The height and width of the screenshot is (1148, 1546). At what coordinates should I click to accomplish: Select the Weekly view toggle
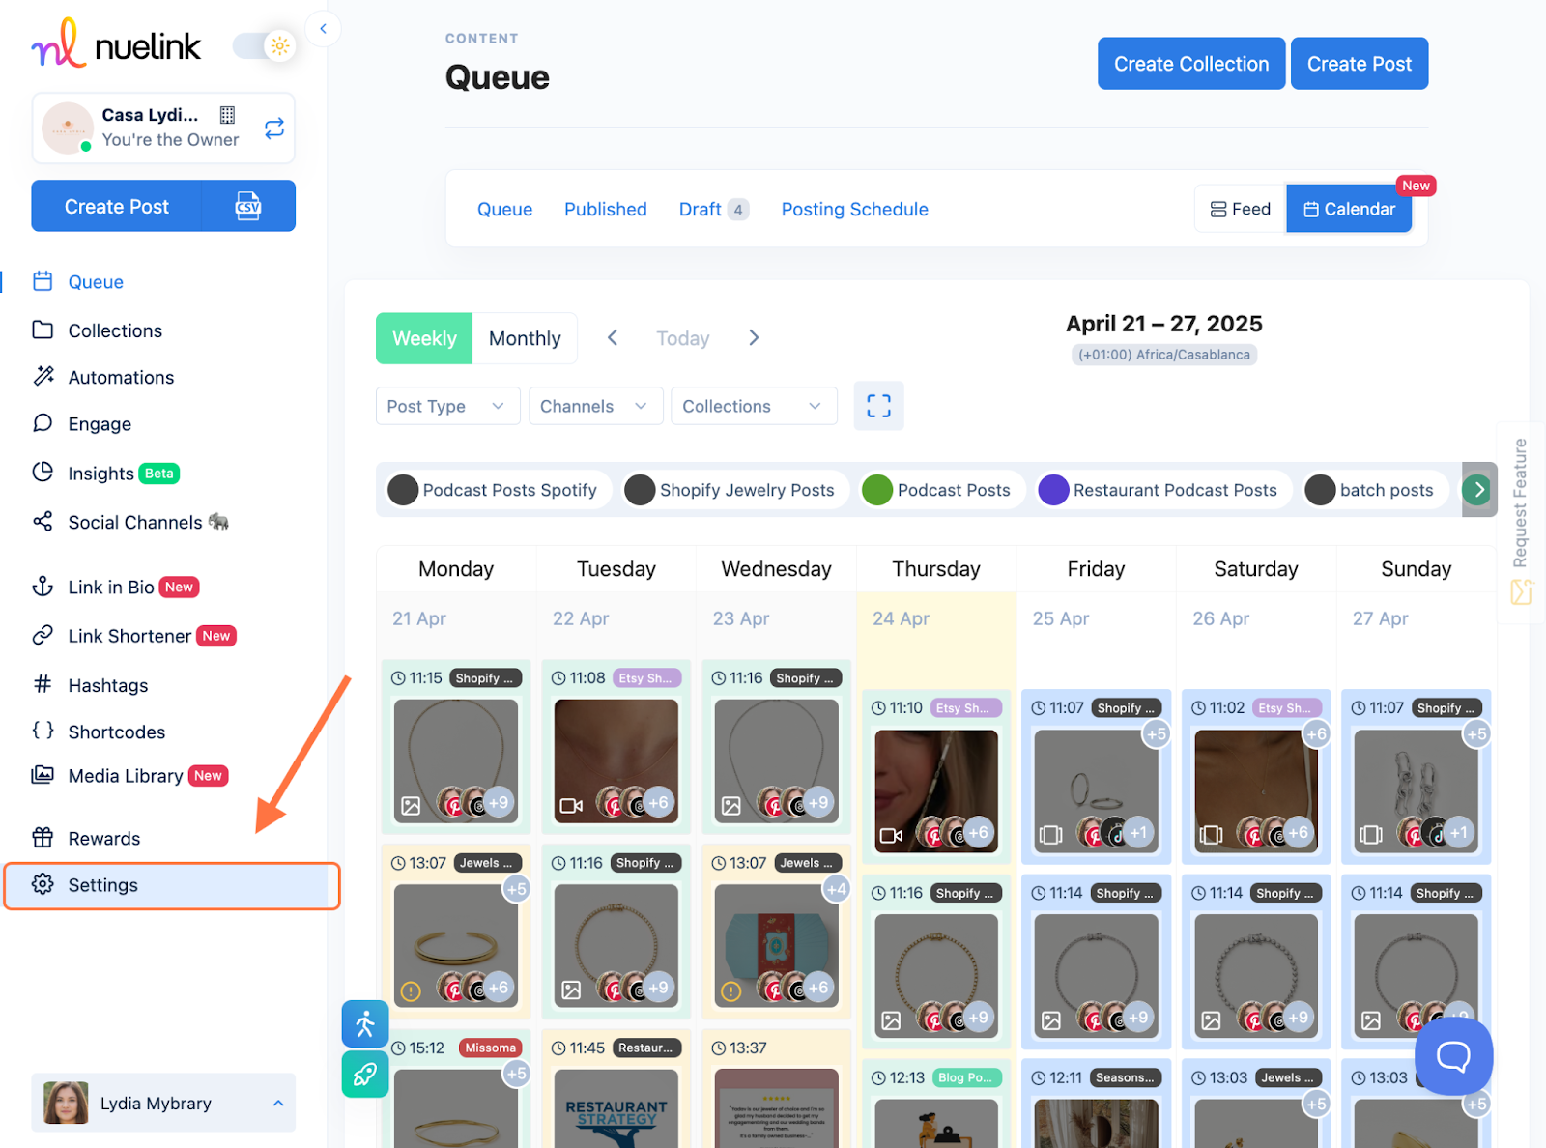tap(424, 338)
